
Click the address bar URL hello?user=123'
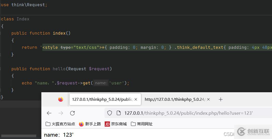pos(188,113)
